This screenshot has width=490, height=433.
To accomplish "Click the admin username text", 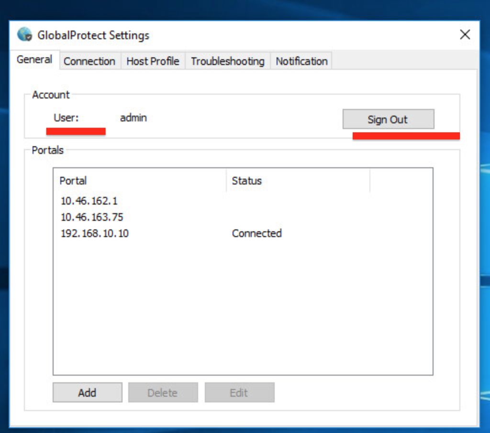I will (x=134, y=118).
